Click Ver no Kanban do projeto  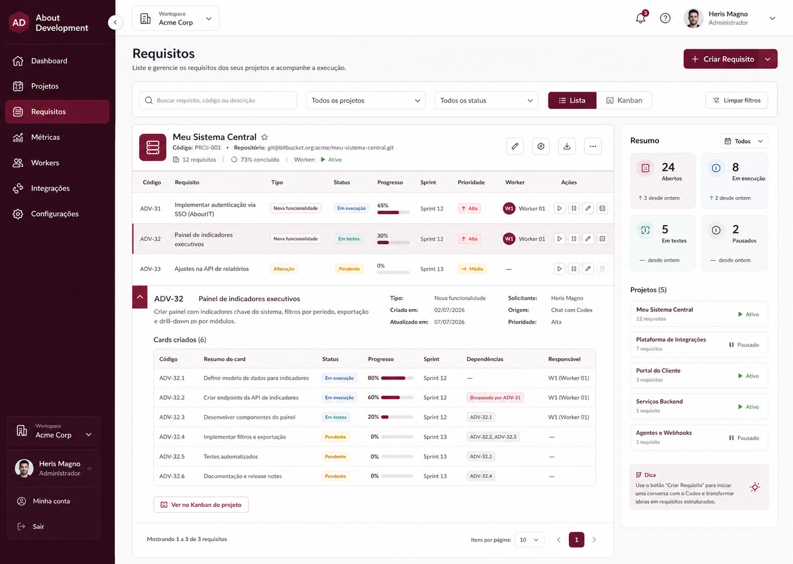tap(201, 505)
